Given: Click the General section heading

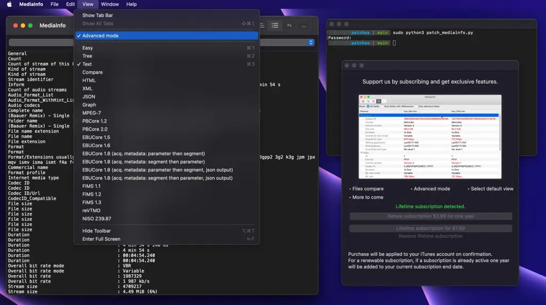Looking at the screenshot, I should click(17, 53).
